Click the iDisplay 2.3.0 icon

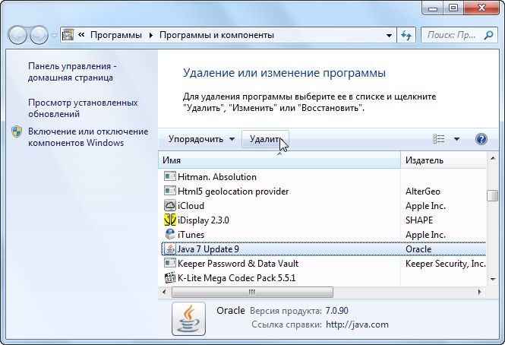point(170,220)
